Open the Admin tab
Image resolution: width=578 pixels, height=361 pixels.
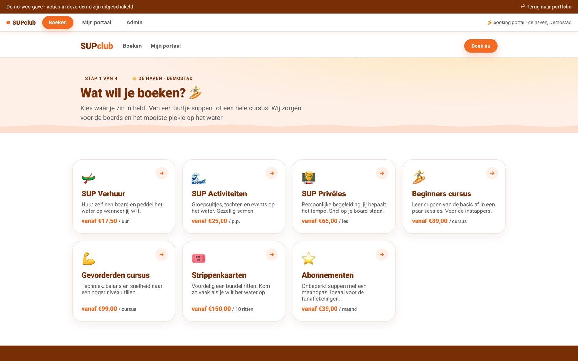[x=135, y=22]
